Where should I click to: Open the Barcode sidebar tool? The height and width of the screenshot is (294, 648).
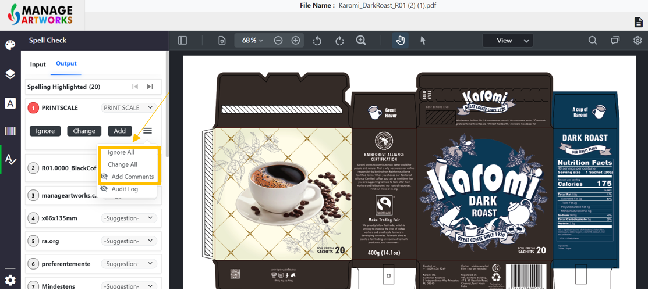pyautogui.click(x=10, y=131)
